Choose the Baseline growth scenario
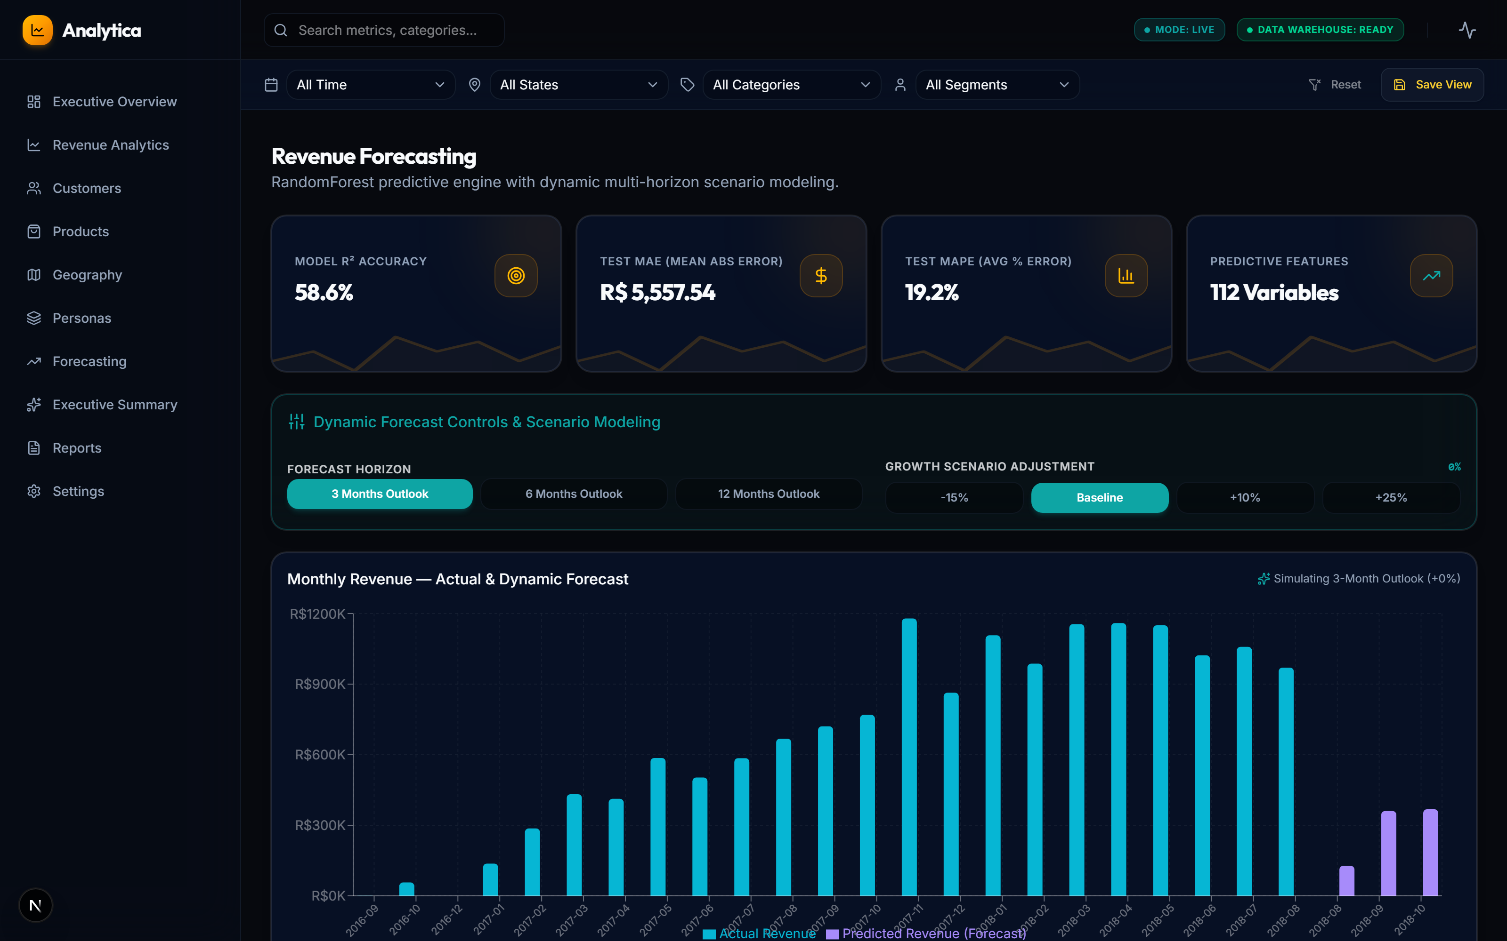The height and width of the screenshot is (941, 1507). (1100, 497)
